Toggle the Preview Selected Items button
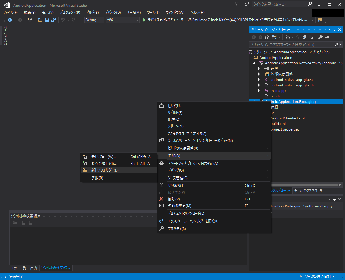The height and width of the screenshot is (280, 345). pyautogui.click(x=327, y=37)
